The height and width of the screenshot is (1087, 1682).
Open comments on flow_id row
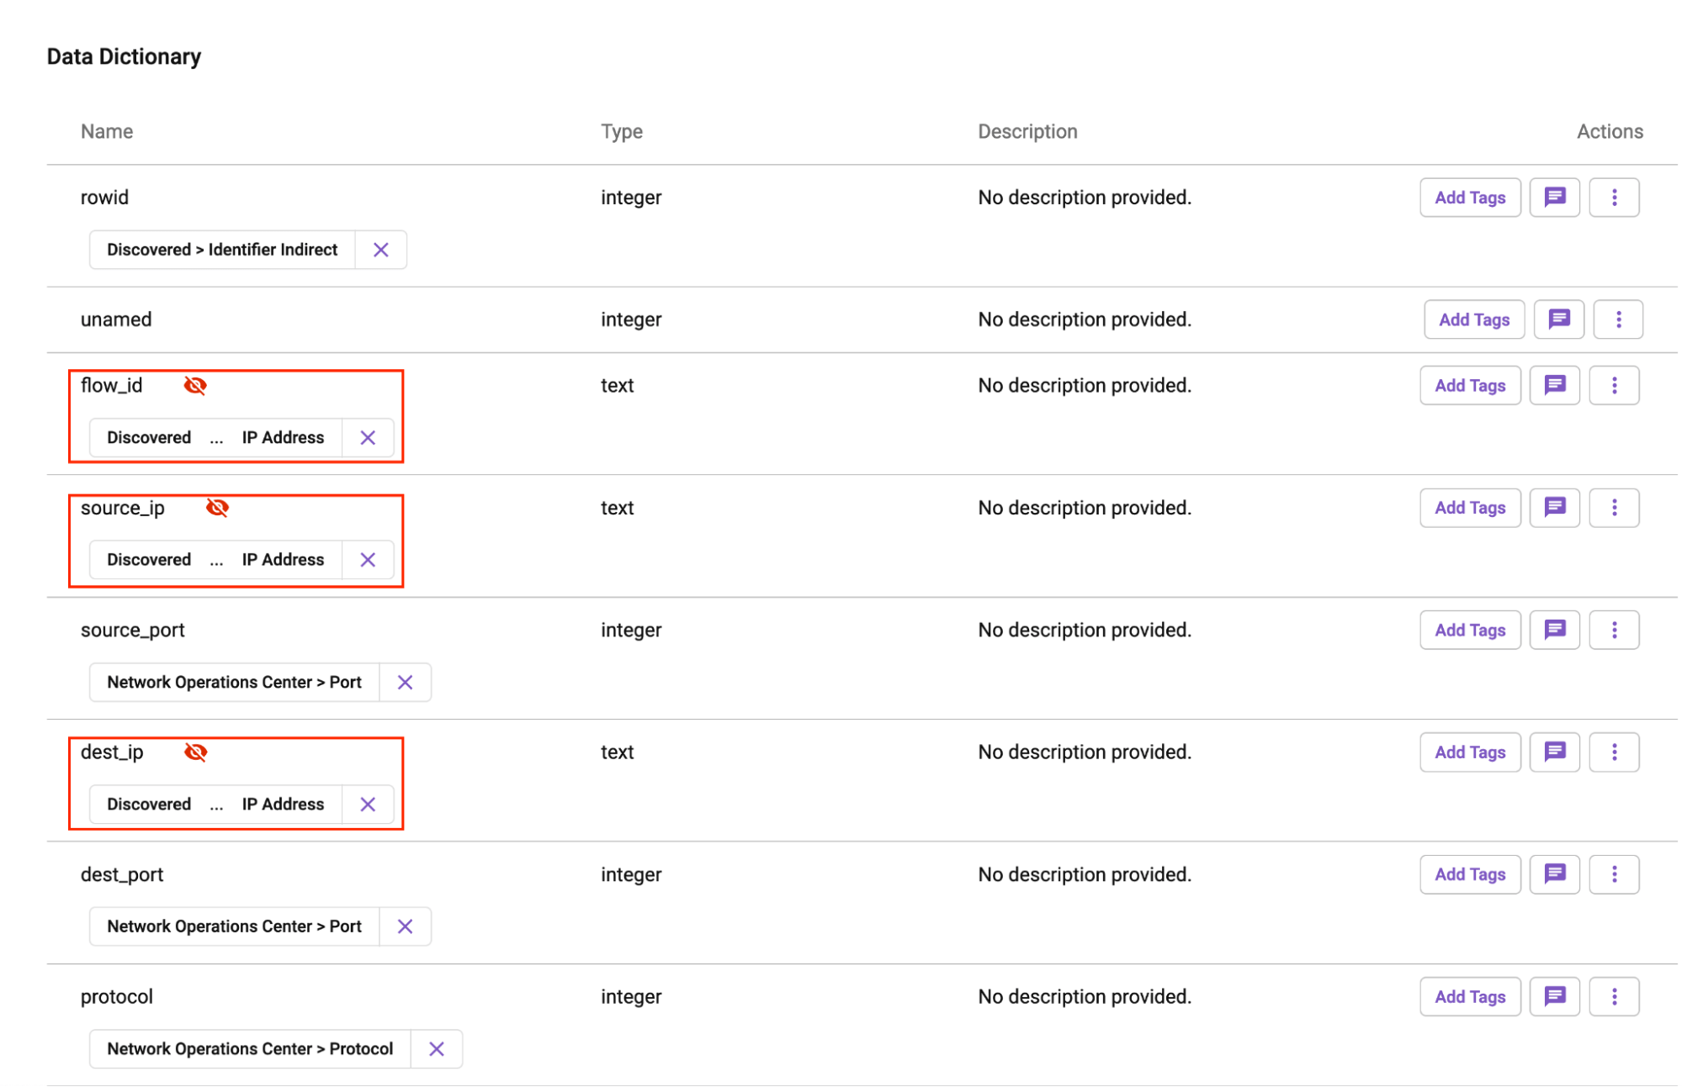pyautogui.click(x=1553, y=386)
